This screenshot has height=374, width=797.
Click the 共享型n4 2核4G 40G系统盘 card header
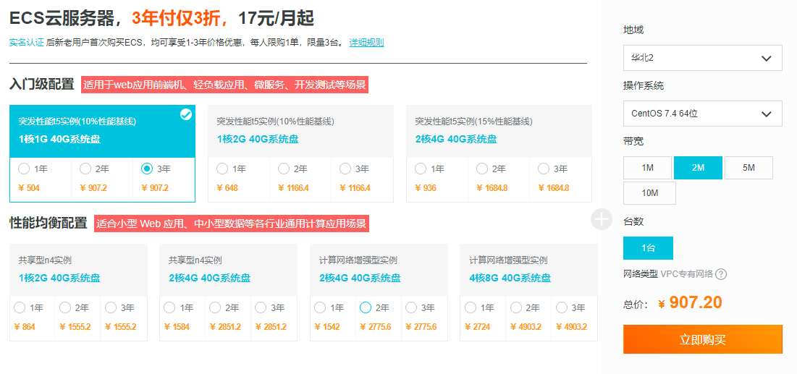tap(228, 271)
